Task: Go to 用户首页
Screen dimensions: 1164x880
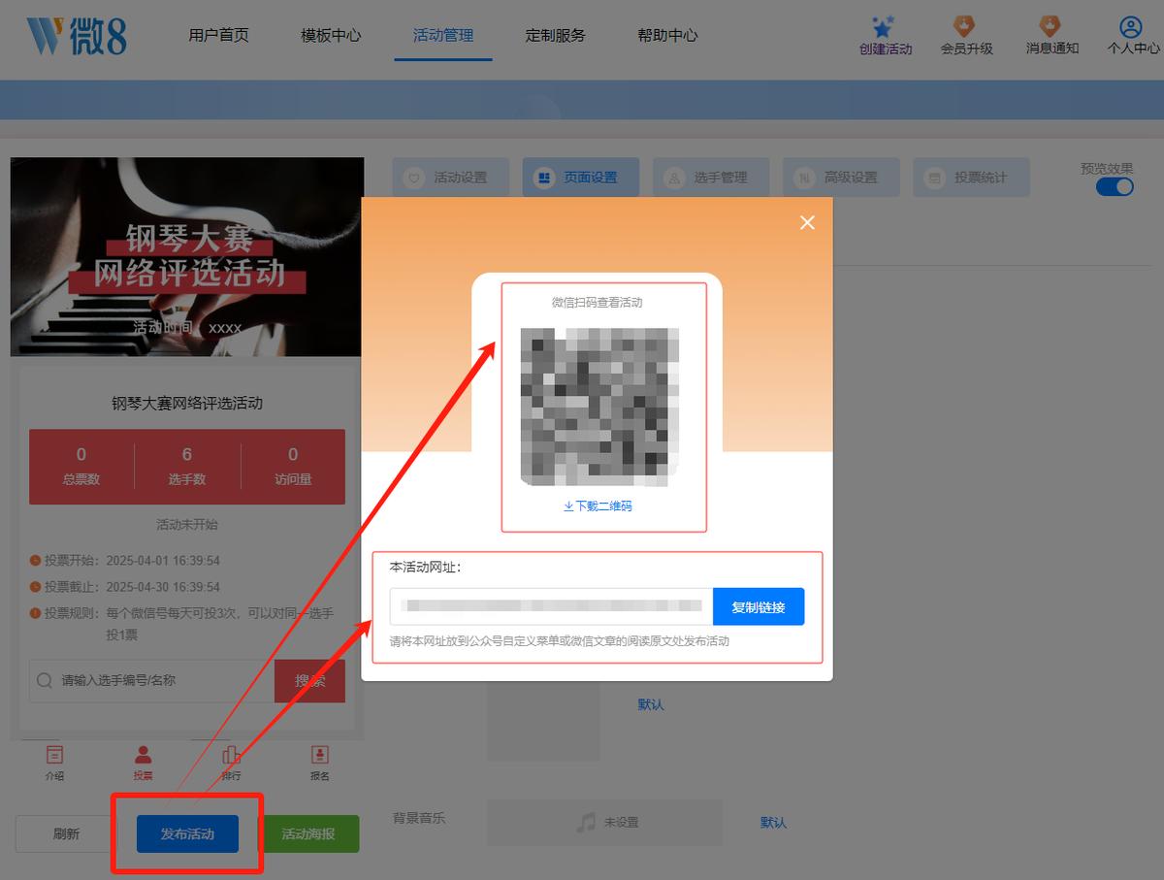Action: tap(219, 35)
